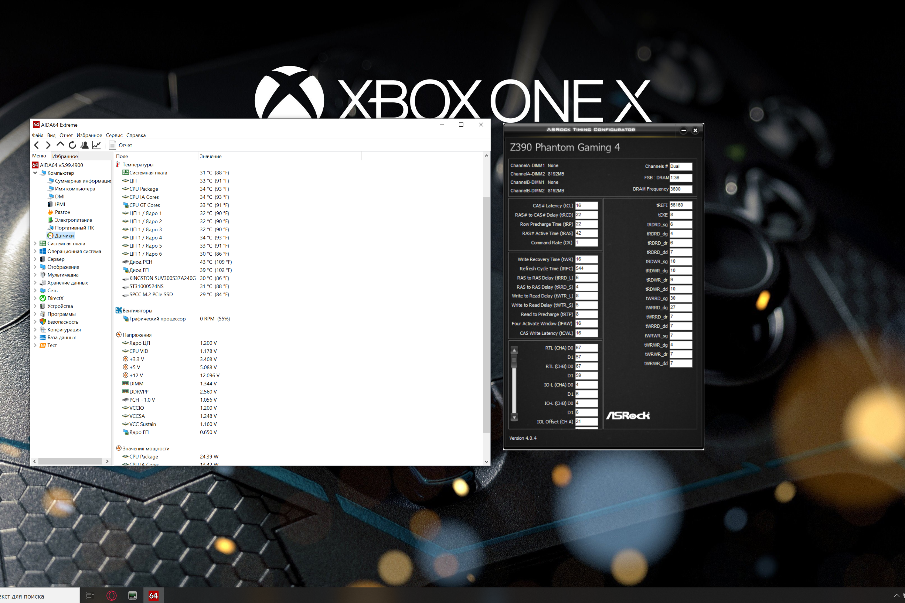Viewport: 905px width, 603px height.
Task: Click the Forward navigation arrow icon
Action: coord(48,145)
